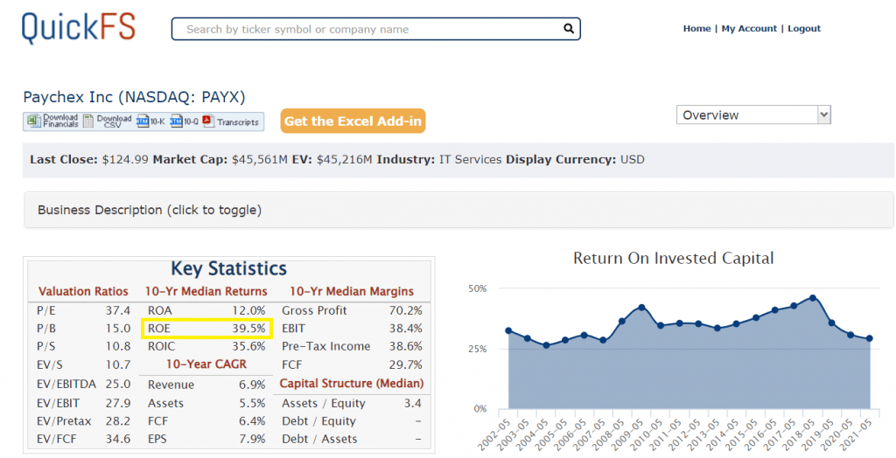Go to the Home page link
Screen dimensions: 896x458
click(x=696, y=29)
